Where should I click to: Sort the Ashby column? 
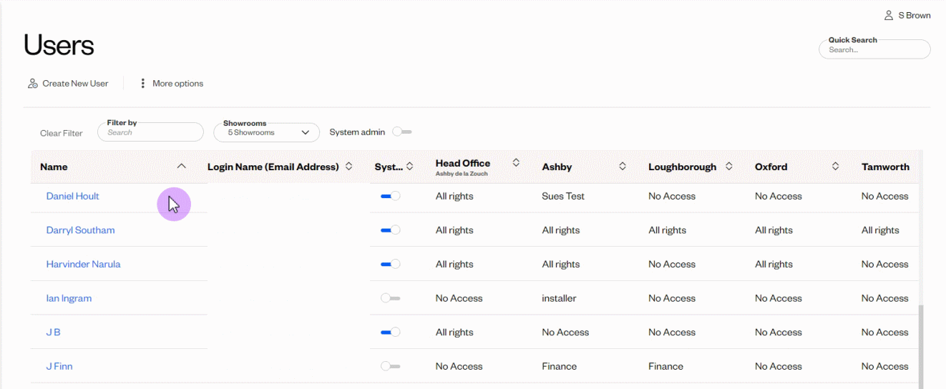point(622,166)
